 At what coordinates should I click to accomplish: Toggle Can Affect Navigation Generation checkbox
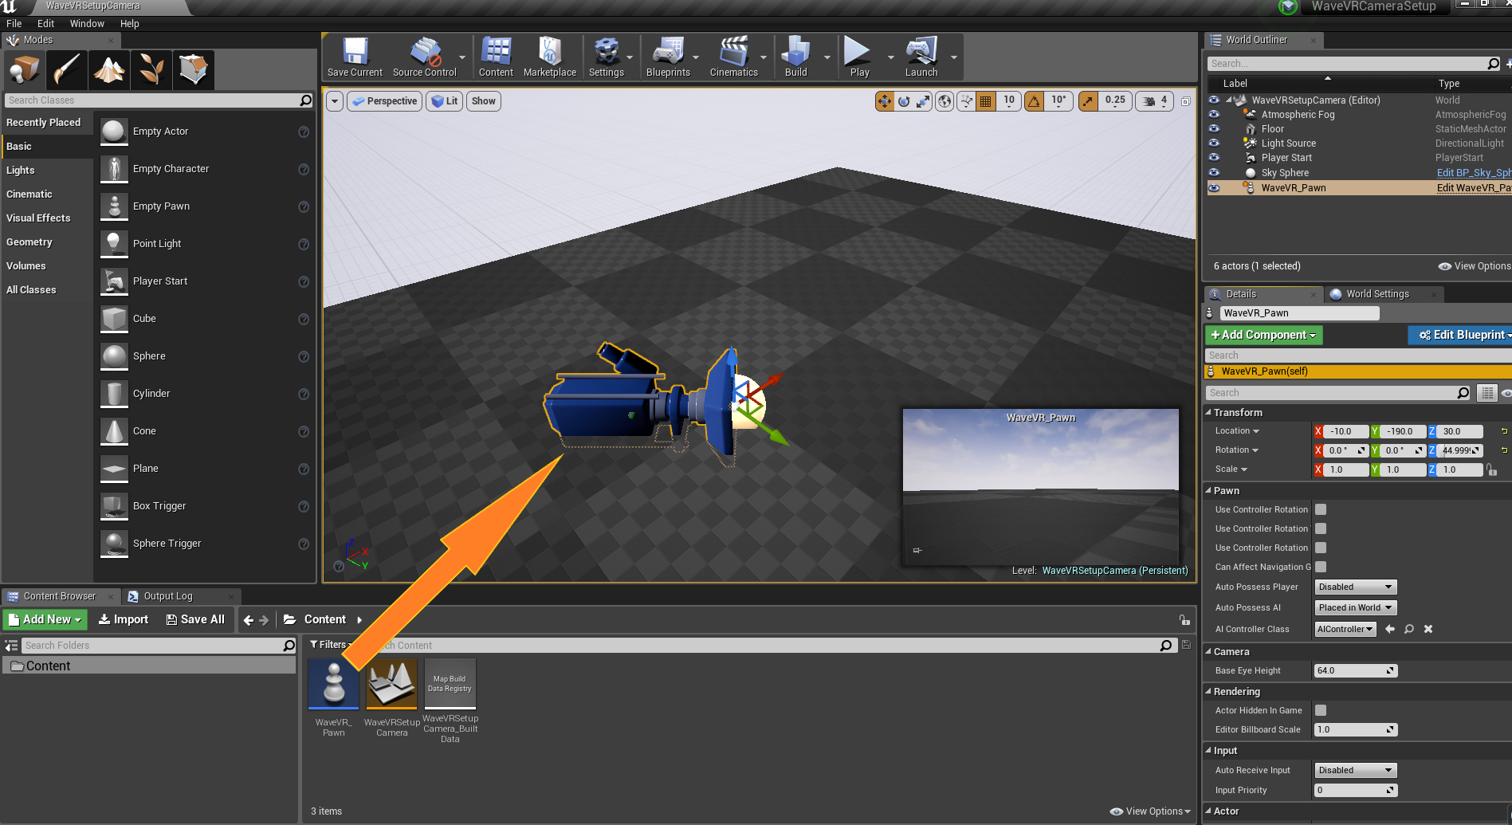[1321, 567]
